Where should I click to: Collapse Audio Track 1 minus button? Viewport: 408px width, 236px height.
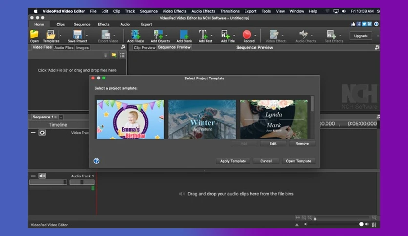pyautogui.click(x=33, y=176)
